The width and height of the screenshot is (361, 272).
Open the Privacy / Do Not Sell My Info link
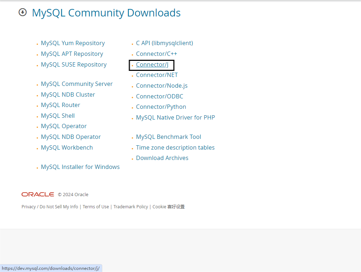(50, 207)
